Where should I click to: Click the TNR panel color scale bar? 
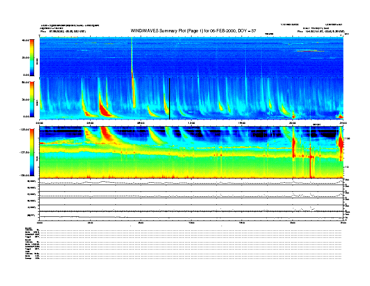pos(32,152)
